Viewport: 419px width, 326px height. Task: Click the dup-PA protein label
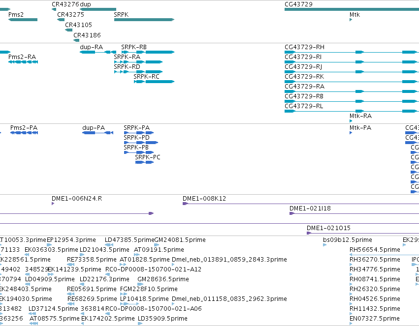pos(94,128)
